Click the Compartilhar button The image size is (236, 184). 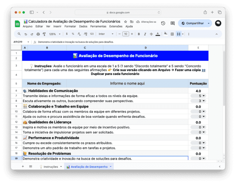(x=193, y=23)
